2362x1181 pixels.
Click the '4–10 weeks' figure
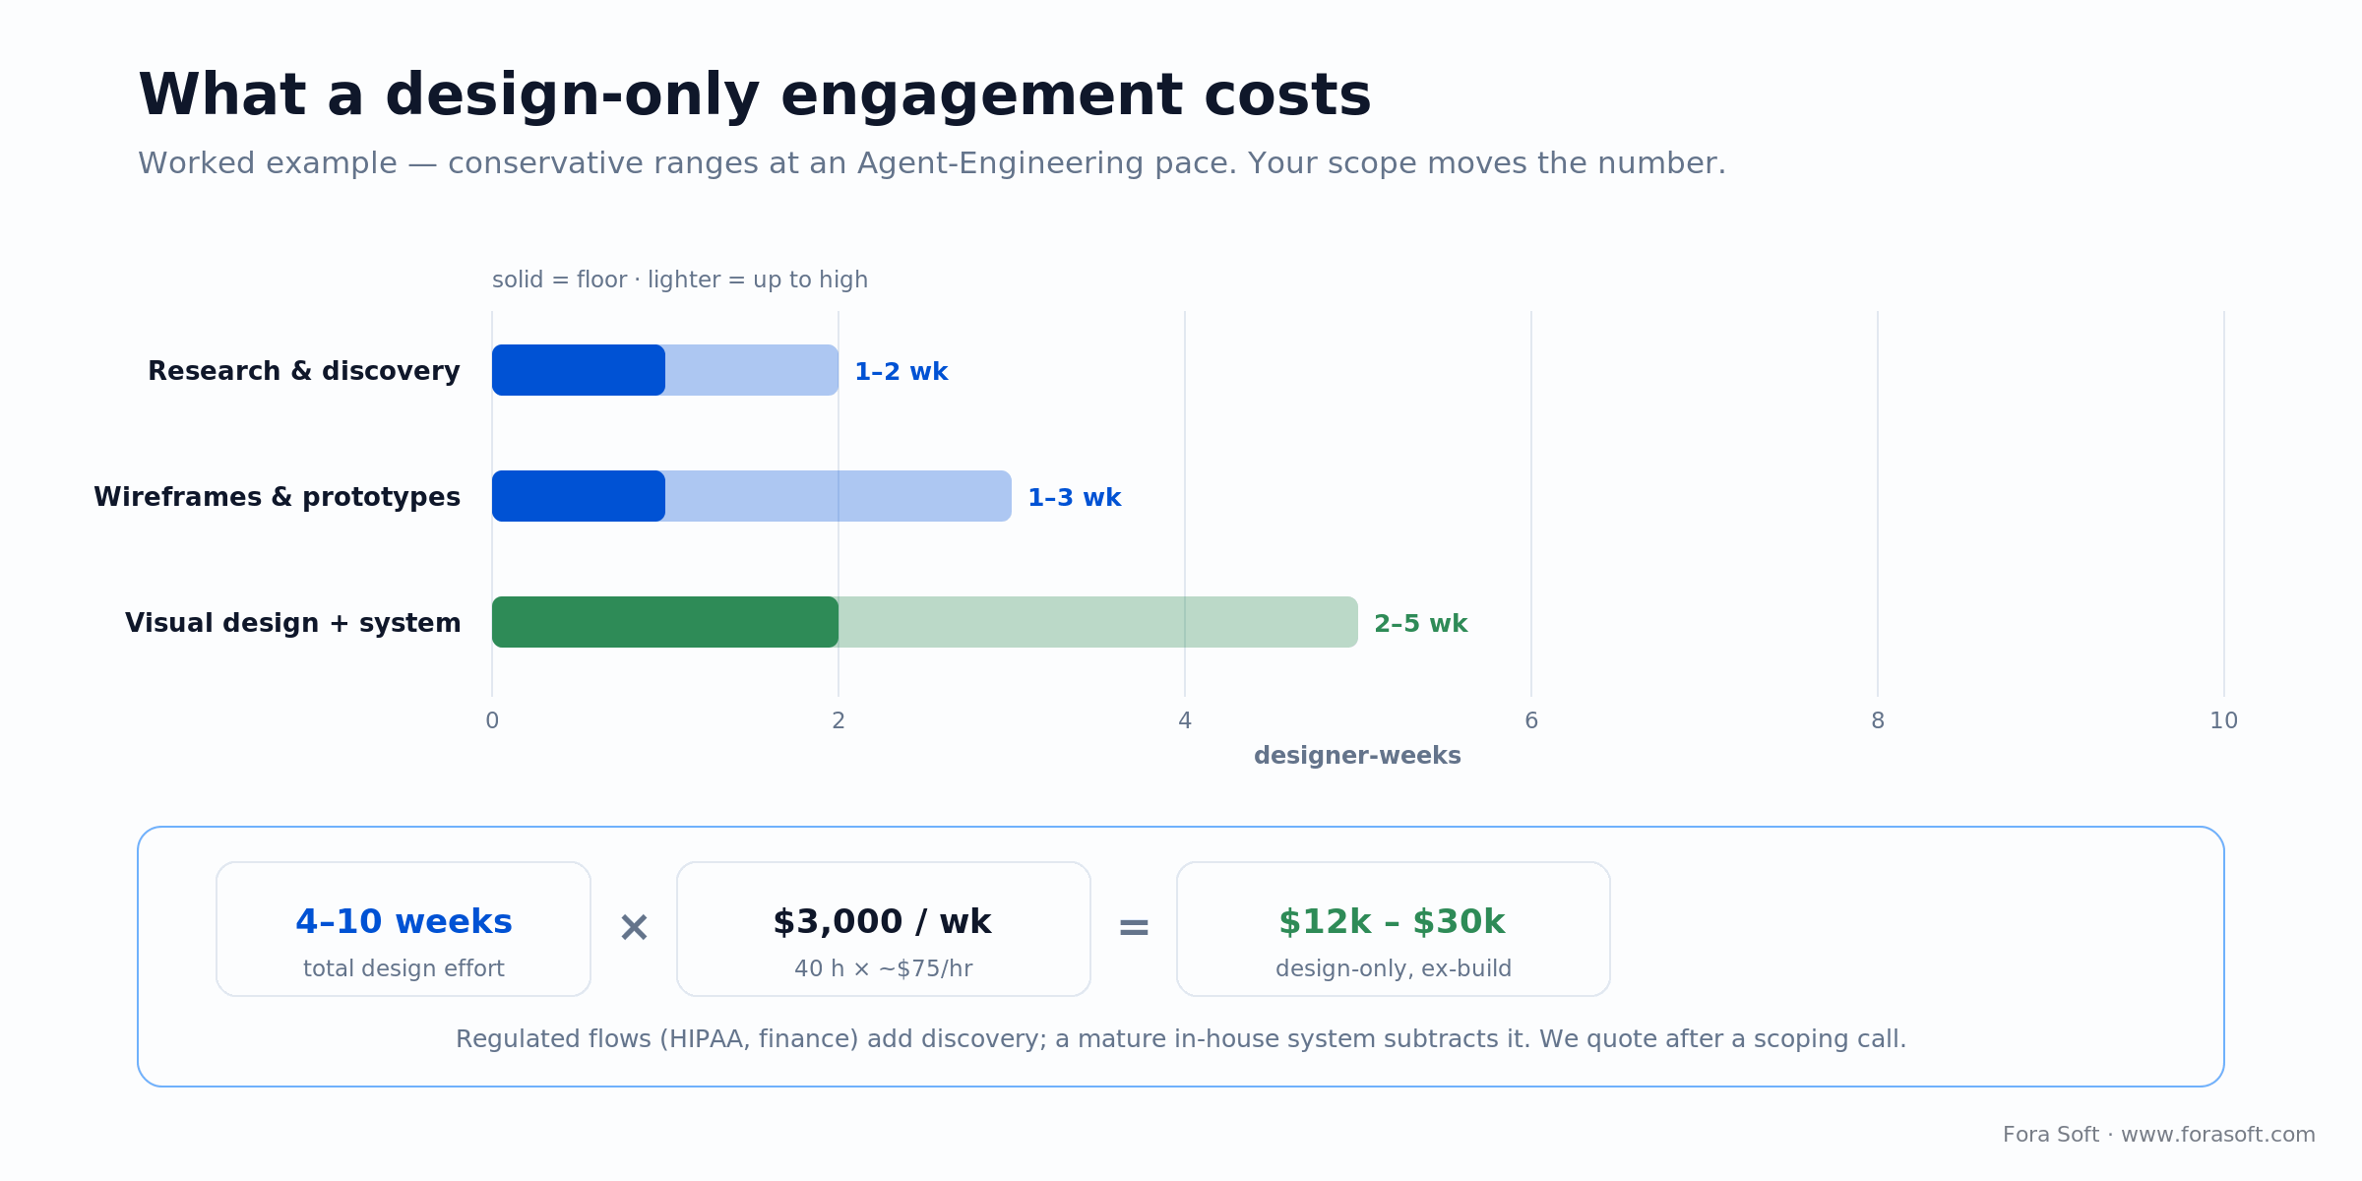[404, 922]
